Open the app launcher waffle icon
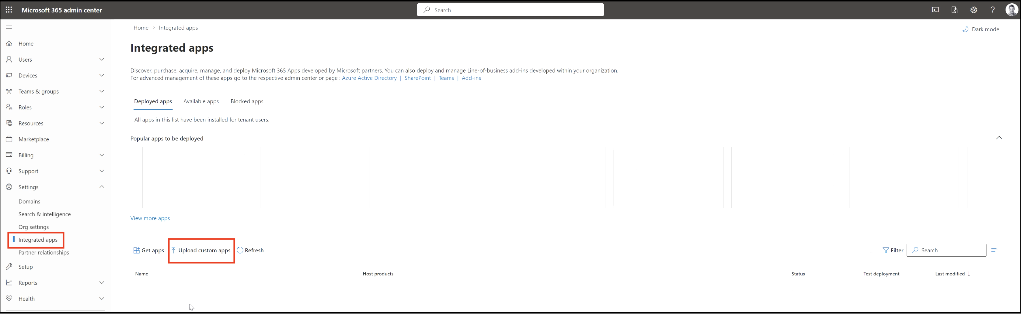 (9, 10)
